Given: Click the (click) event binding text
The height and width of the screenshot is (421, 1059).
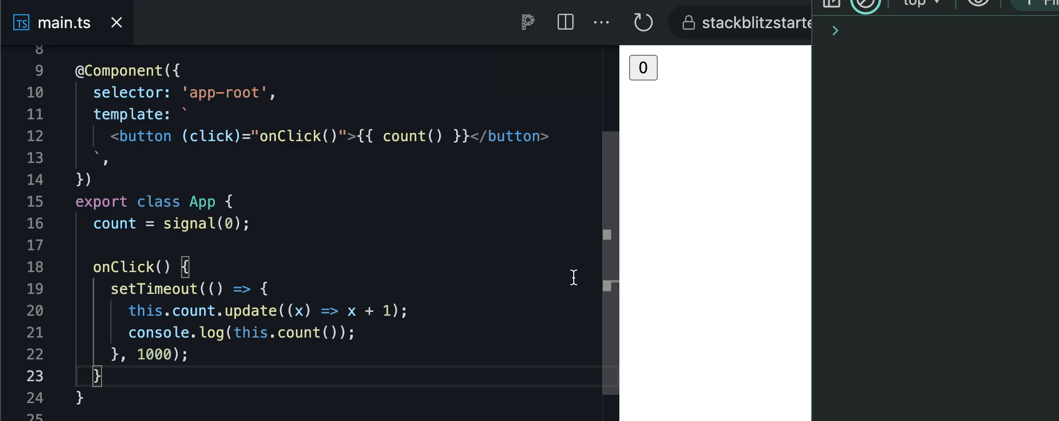Looking at the screenshot, I should (x=211, y=136).
